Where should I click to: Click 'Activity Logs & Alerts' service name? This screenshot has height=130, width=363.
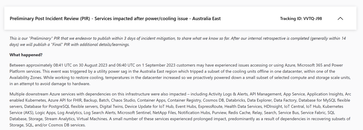pos(228,94)
